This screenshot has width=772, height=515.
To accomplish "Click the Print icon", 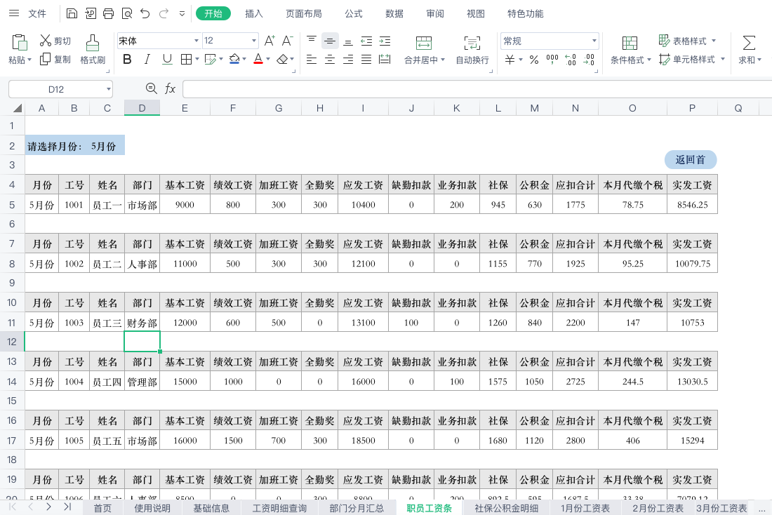I will 108,13.
